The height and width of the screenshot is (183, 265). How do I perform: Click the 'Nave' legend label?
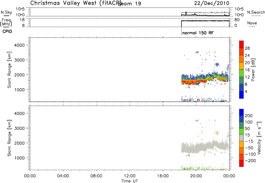pyautogui.click(x=252, y=23)
